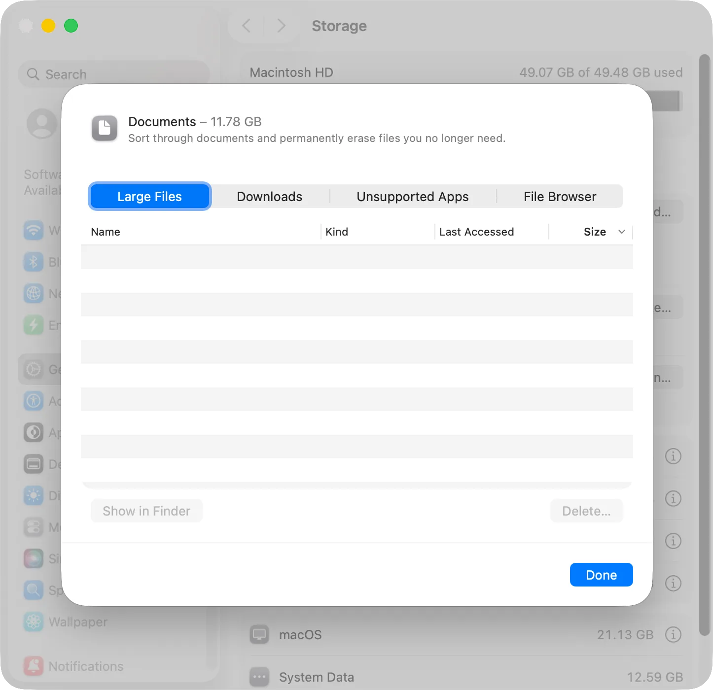
Task: Go forward with the toolbar forward arrow
Action: [x=281, y=26]
